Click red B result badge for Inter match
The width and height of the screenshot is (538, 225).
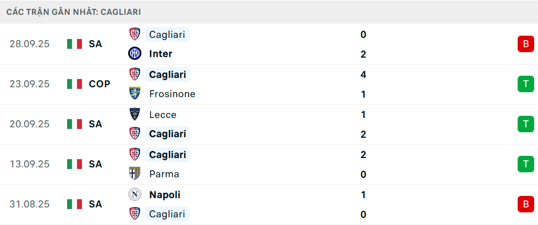525,44
